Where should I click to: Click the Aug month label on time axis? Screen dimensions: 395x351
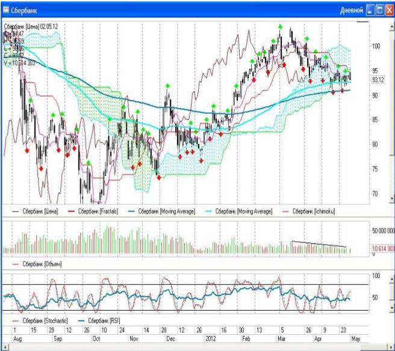pos(17,338)
